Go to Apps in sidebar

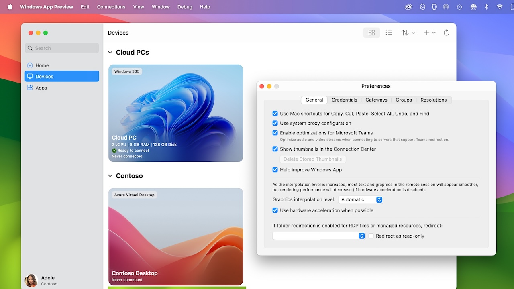(62, 88)
